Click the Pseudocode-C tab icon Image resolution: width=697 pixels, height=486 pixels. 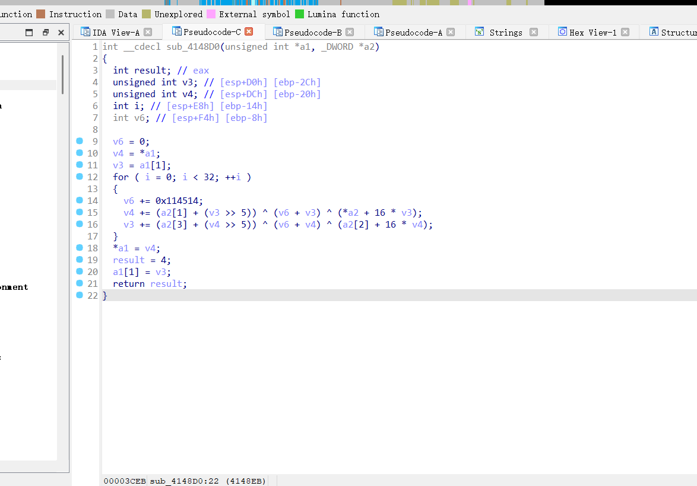tap(176, 31)
